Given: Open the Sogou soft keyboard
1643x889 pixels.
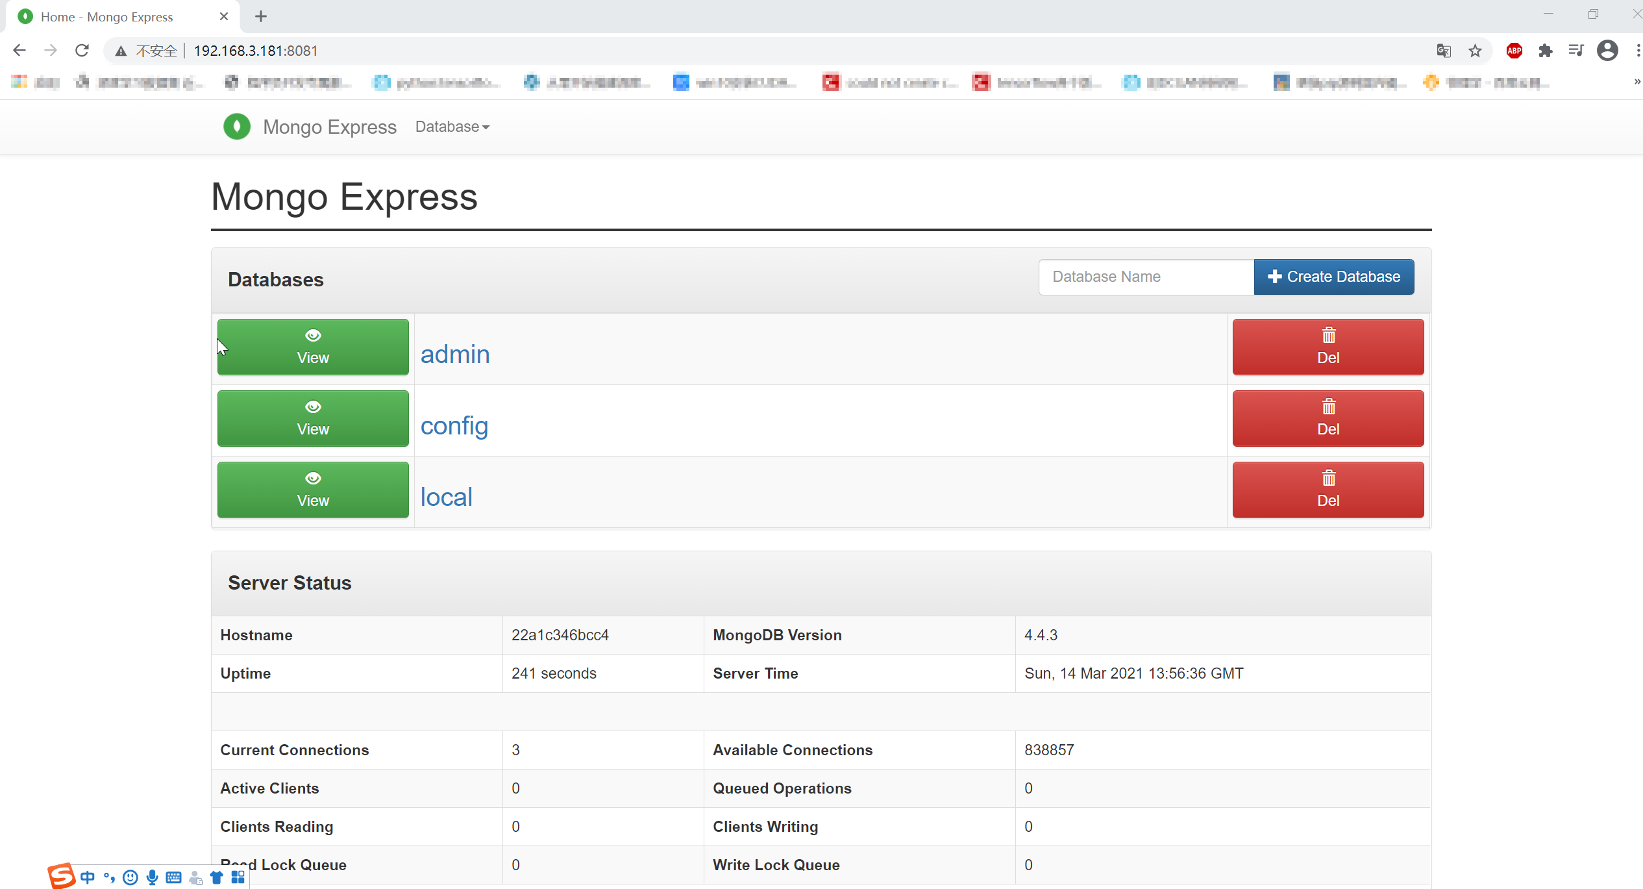Looking at the screenshot, I should (x=173, y=878).
